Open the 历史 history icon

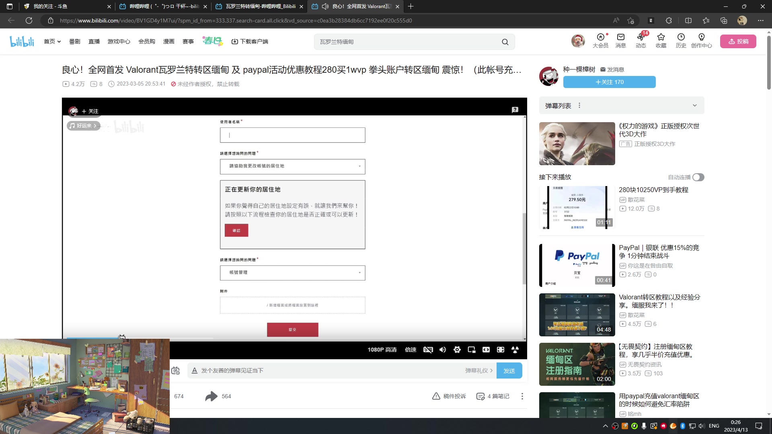click(x=681, y=41)
